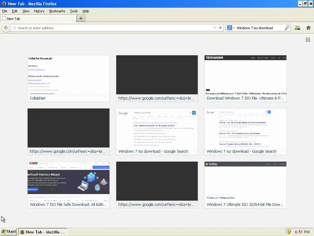Open the Download Windows 7 ISO File -Ultimate Techworm tile

click(x=245, y=78)
